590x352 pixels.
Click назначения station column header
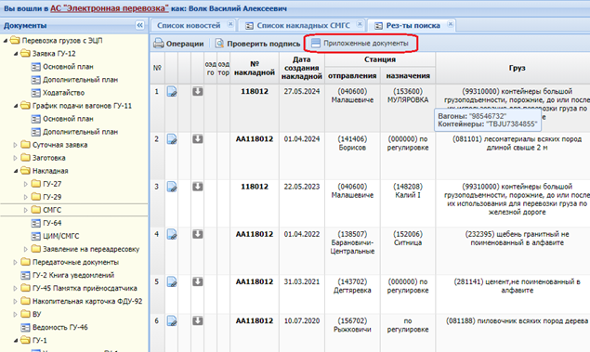tap(408, 75)
